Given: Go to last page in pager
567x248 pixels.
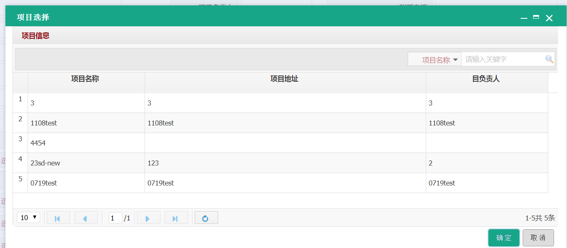Looking at the screenshot, I should point(176,218).
